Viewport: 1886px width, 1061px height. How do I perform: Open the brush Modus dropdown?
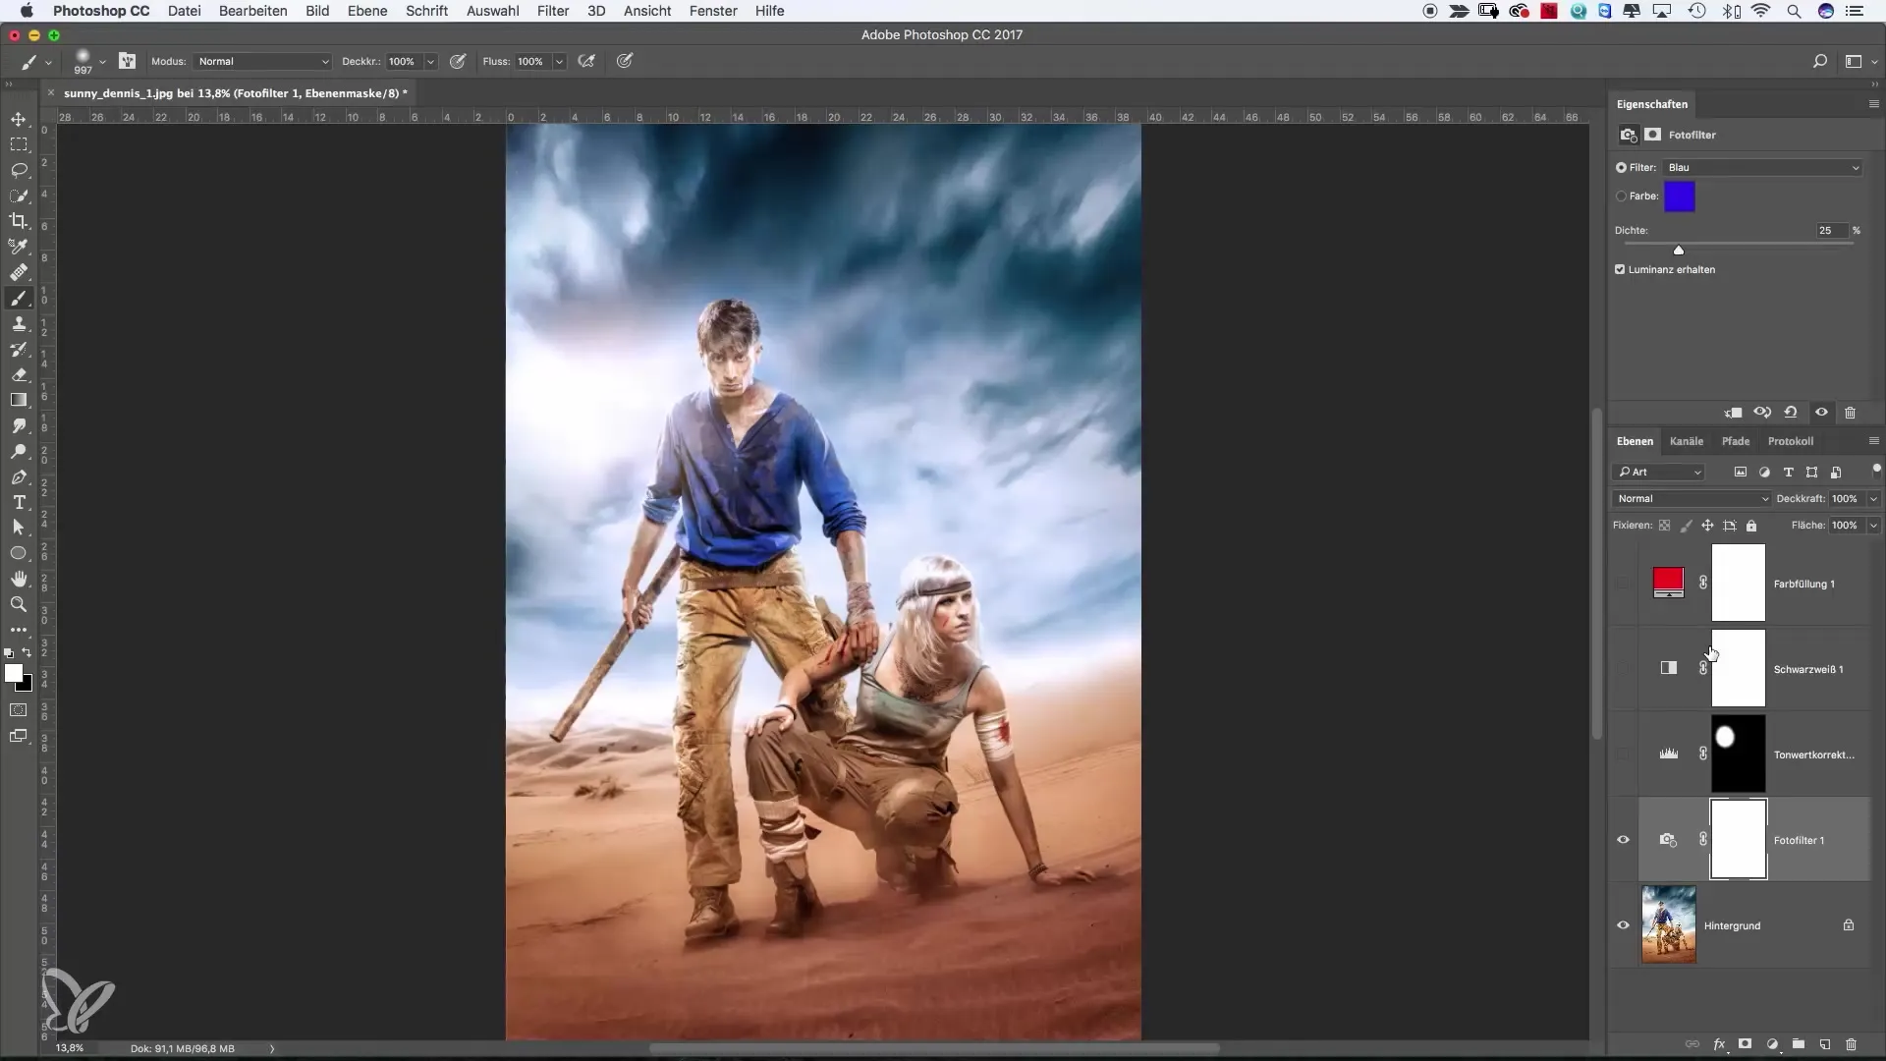pyautogui.click(x=262, y=61)
